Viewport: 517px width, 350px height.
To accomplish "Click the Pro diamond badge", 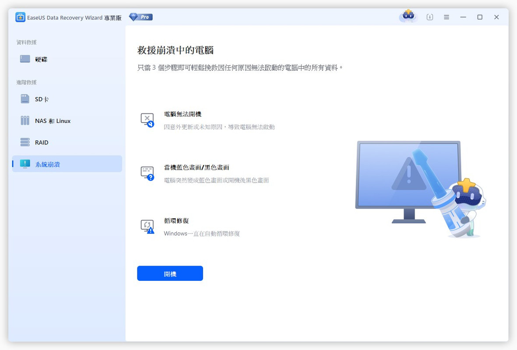I will (141, 17).
